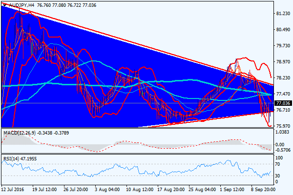Click the 8 Sep 20:00 time label

coord(263,190)
